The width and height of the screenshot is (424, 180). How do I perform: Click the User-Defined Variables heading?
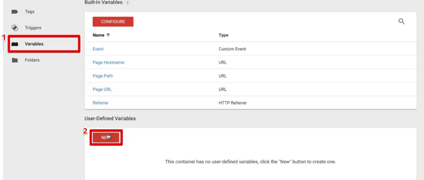110,118
